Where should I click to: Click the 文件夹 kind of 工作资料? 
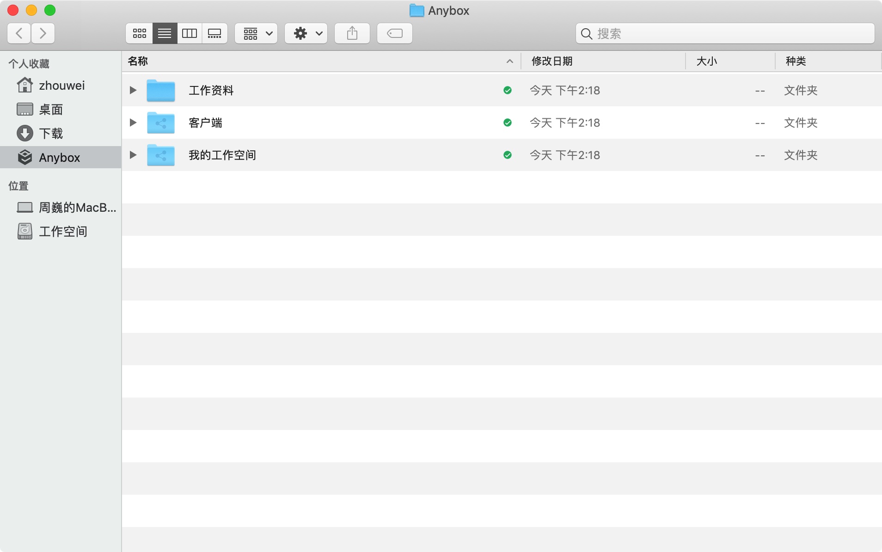coord(801,90)
